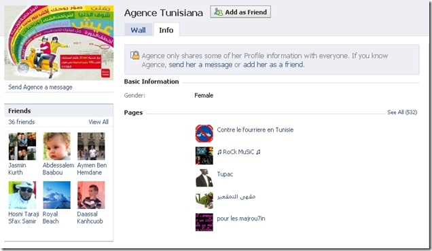Open Royal Beach name link

50,218
